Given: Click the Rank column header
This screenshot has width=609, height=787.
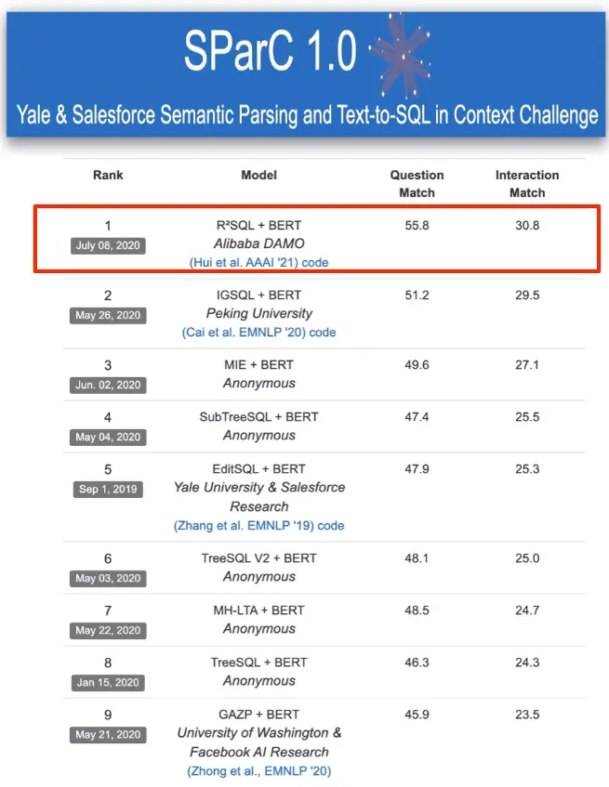Looking at the screenshot, I should tap(108, 175).
